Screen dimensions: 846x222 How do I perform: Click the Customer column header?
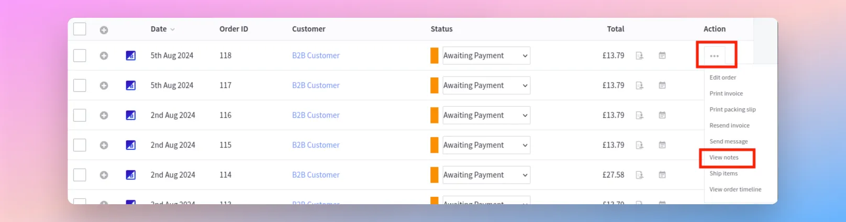[308, 29]
